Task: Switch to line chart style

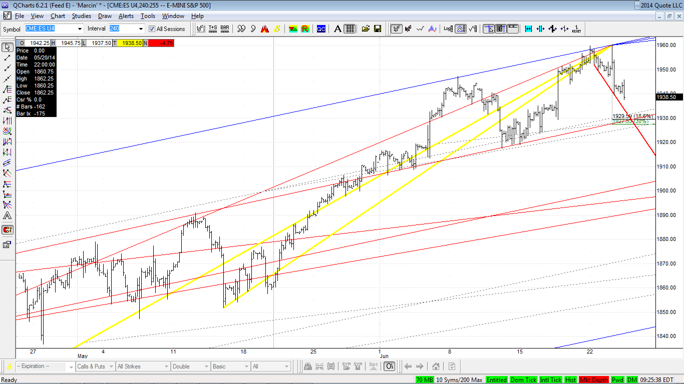Action: 421,28
